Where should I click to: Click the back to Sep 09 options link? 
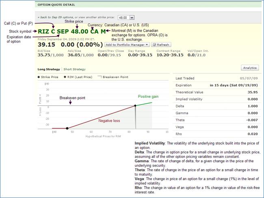pyautogui.click(x=55, y=17)
